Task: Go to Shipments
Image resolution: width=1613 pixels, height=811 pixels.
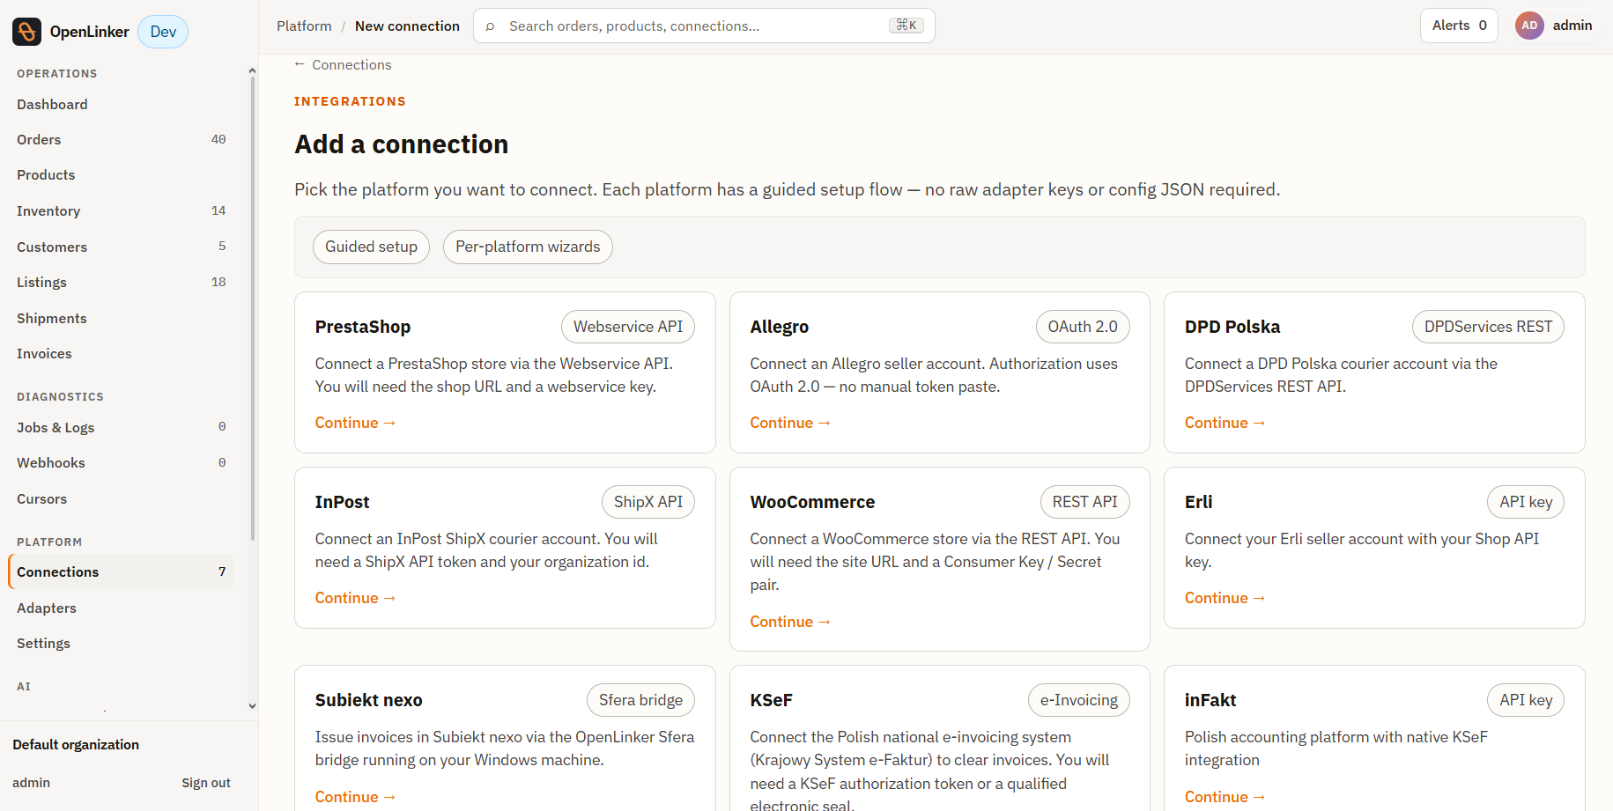Action: (122, 318)
